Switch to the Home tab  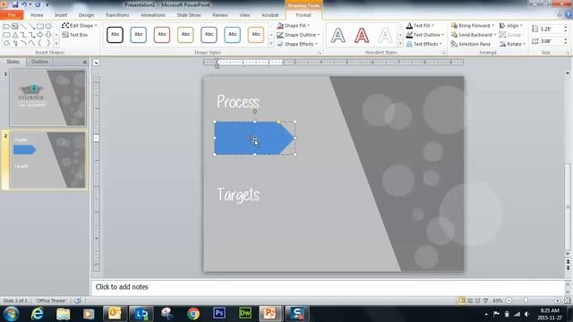click(x=37, y=15)
